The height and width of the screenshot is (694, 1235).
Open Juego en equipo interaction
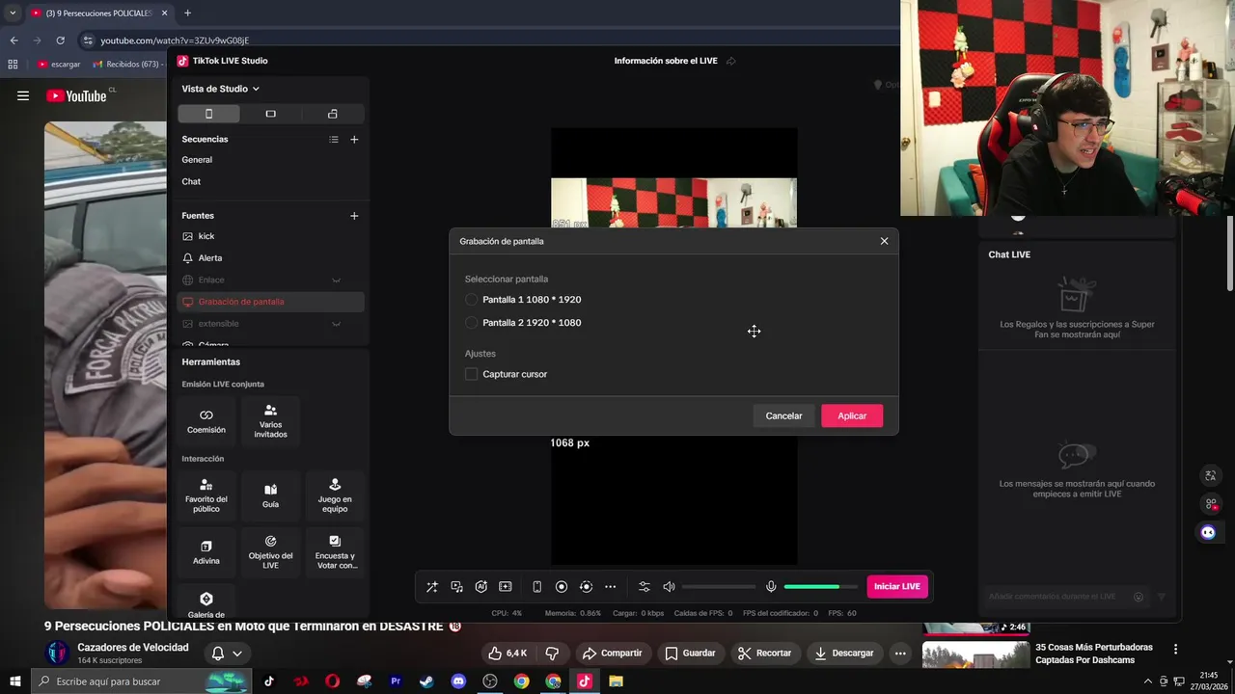coord(334,496)
